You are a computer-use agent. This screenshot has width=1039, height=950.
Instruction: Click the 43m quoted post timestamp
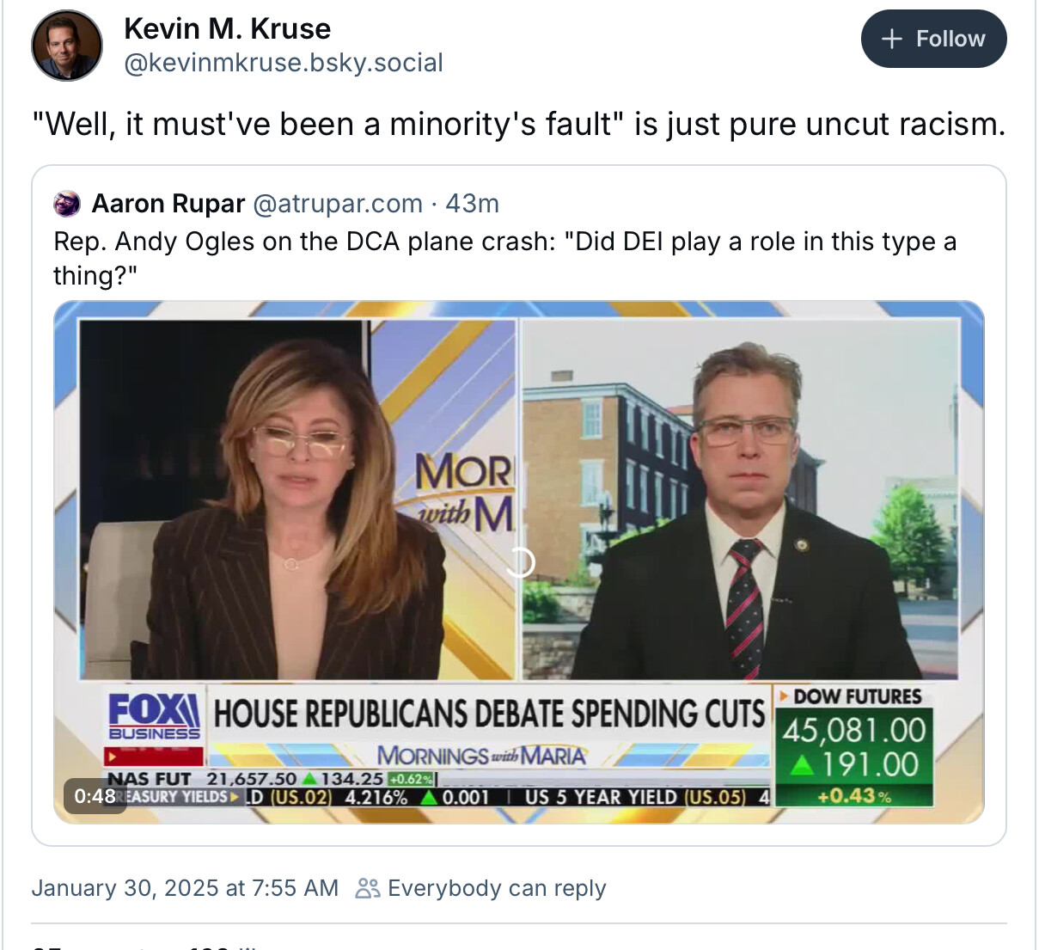tap(472, 204)
